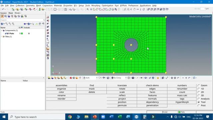Click the search magnifier in browser search box

(x=44, y=20)
